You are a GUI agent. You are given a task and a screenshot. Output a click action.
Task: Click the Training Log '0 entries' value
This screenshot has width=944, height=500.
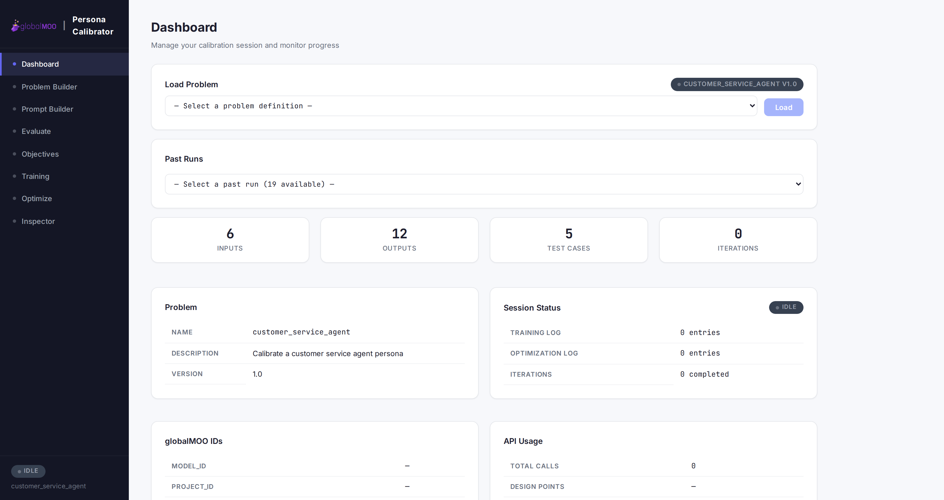[700, 332]
